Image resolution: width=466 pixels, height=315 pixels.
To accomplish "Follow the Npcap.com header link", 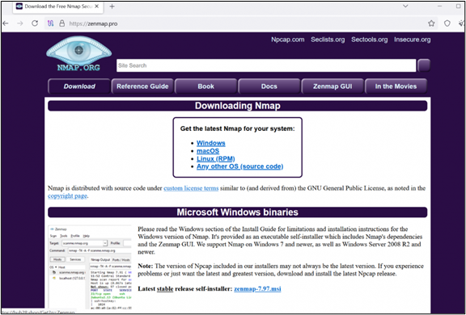I will point(287,40).
